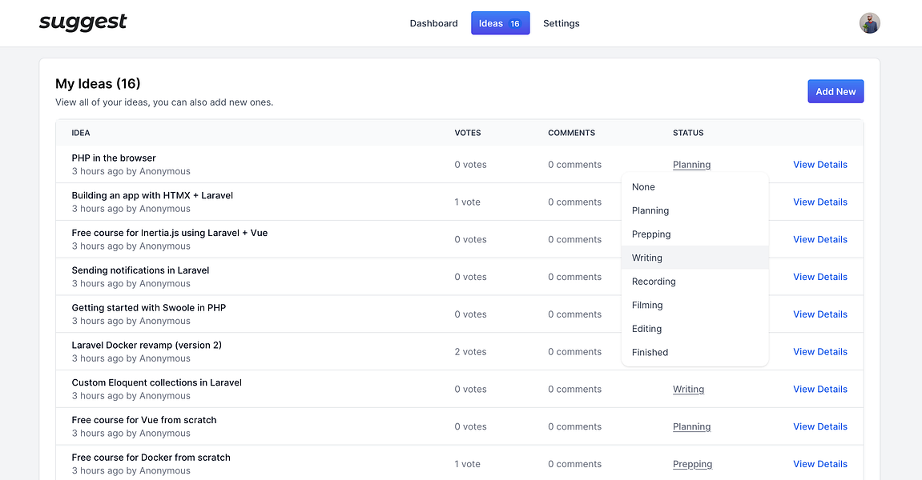The image size is (922, 480).
Task: Go to the Dashboard tab
Action: click(x=433, y=23)
